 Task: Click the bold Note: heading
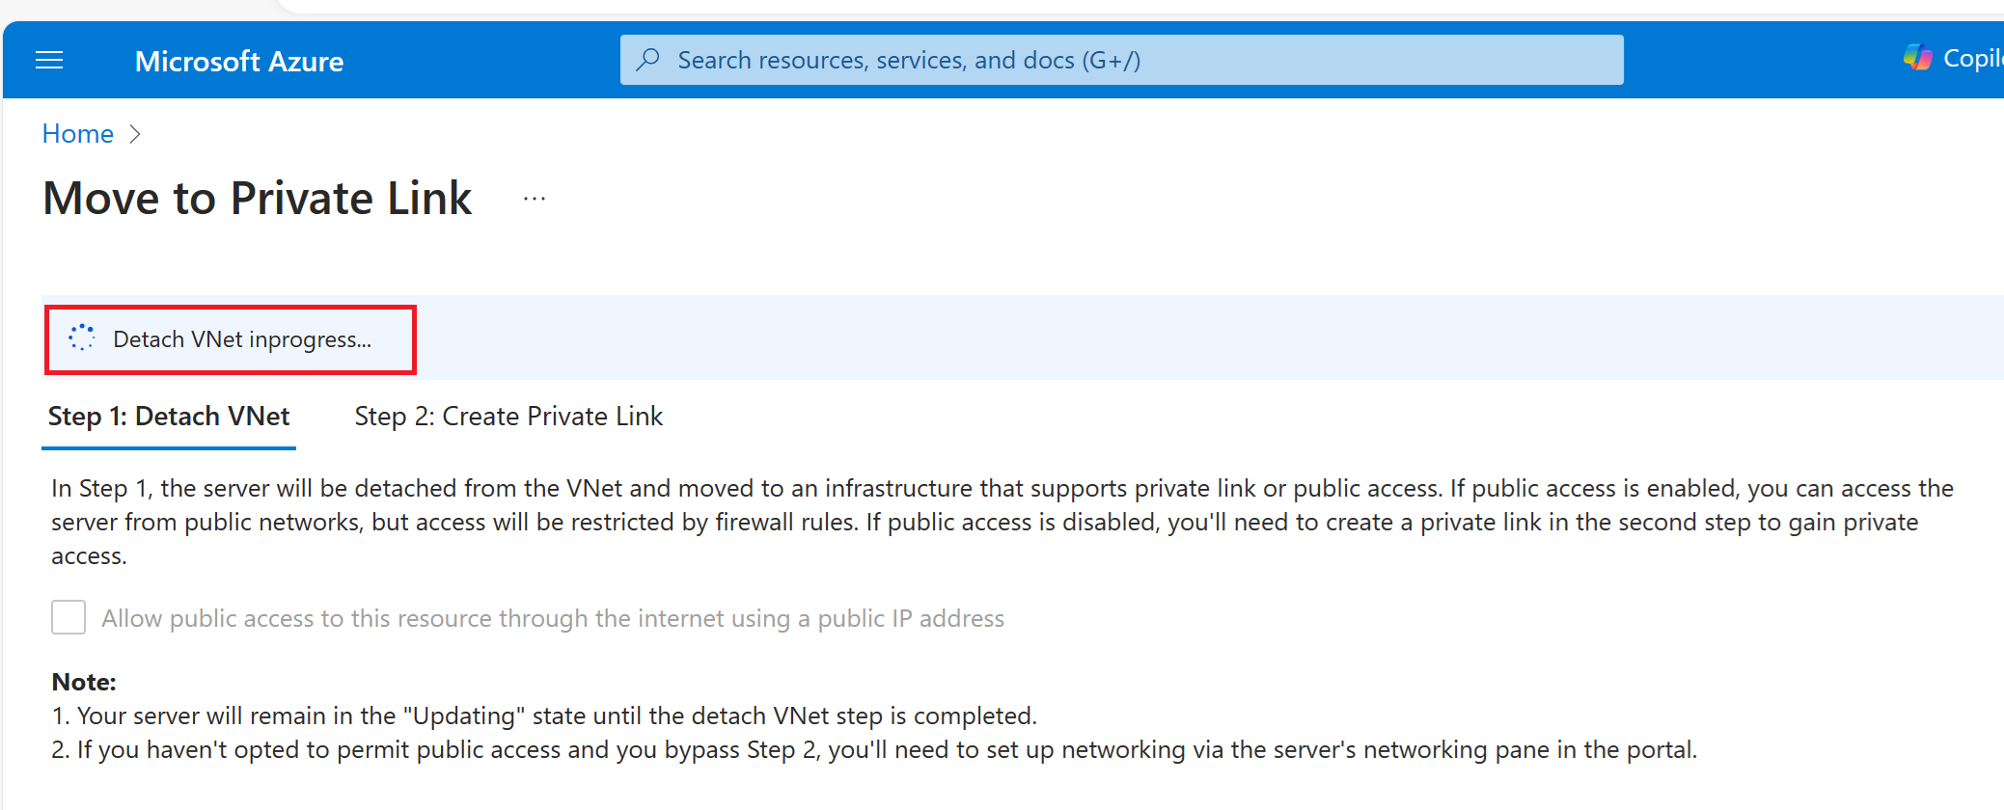(84, 682)
